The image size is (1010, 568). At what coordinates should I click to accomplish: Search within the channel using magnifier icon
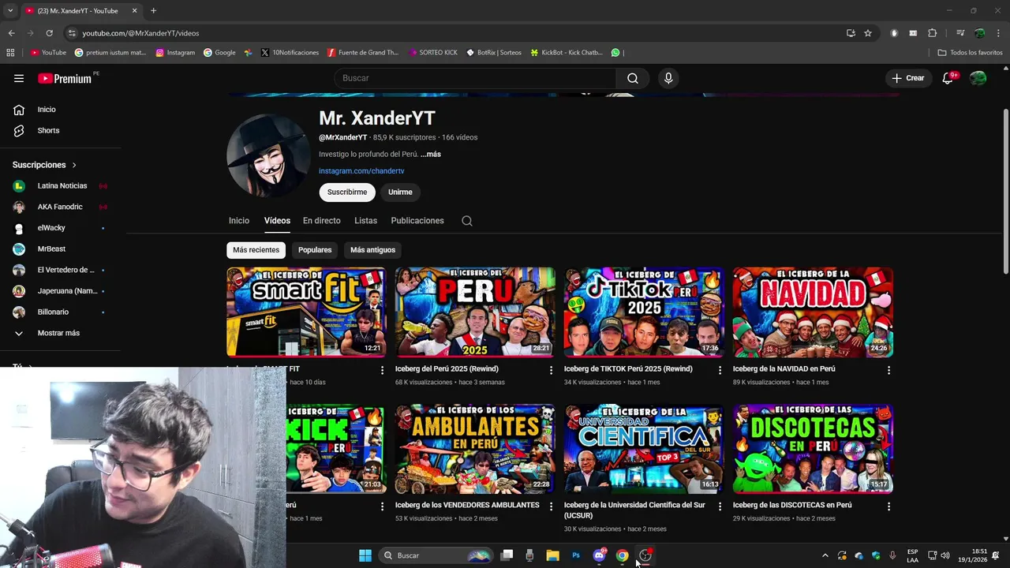tap(467, 221)
